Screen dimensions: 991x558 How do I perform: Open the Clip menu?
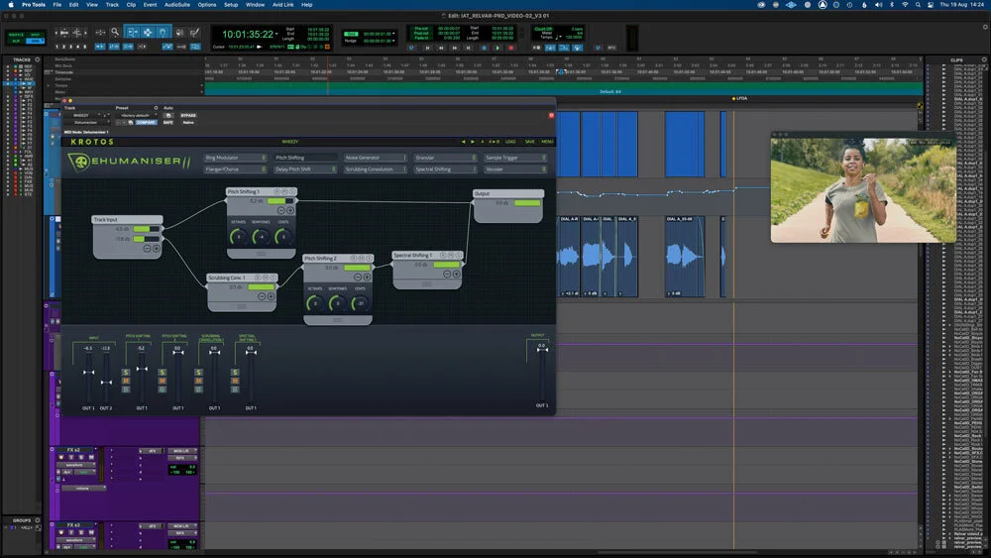[x=131, y=4]
